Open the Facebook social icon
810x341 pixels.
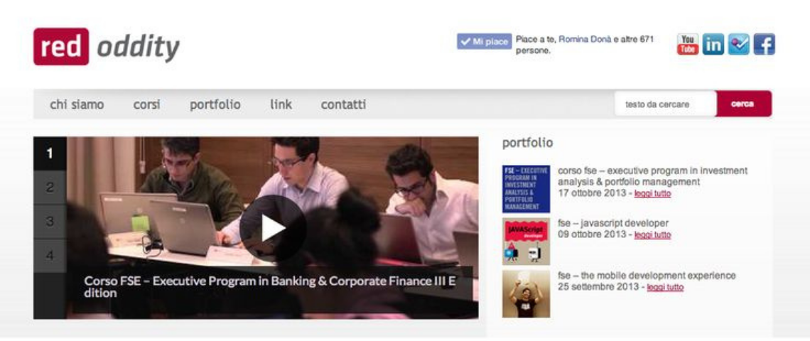(x=764, y=45)
